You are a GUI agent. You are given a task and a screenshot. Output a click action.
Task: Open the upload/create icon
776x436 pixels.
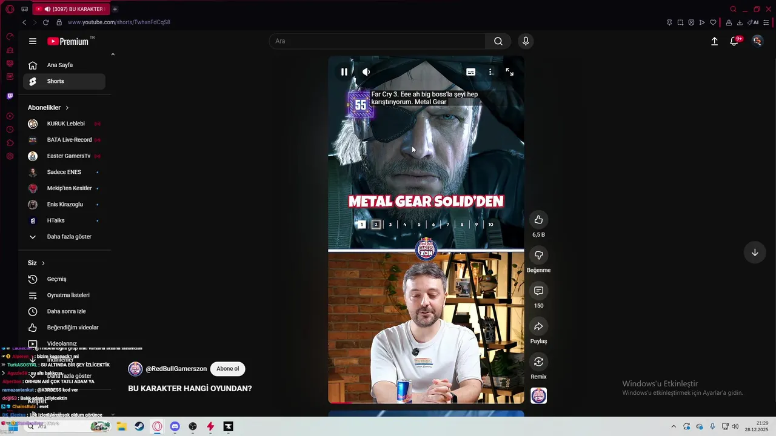714,41
